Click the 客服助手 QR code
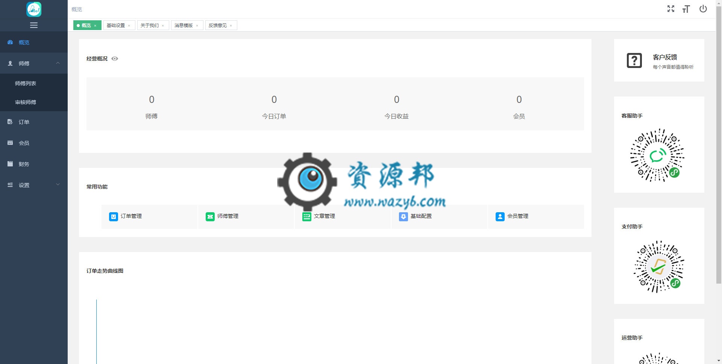722x364 pixels. coord(657,155)
